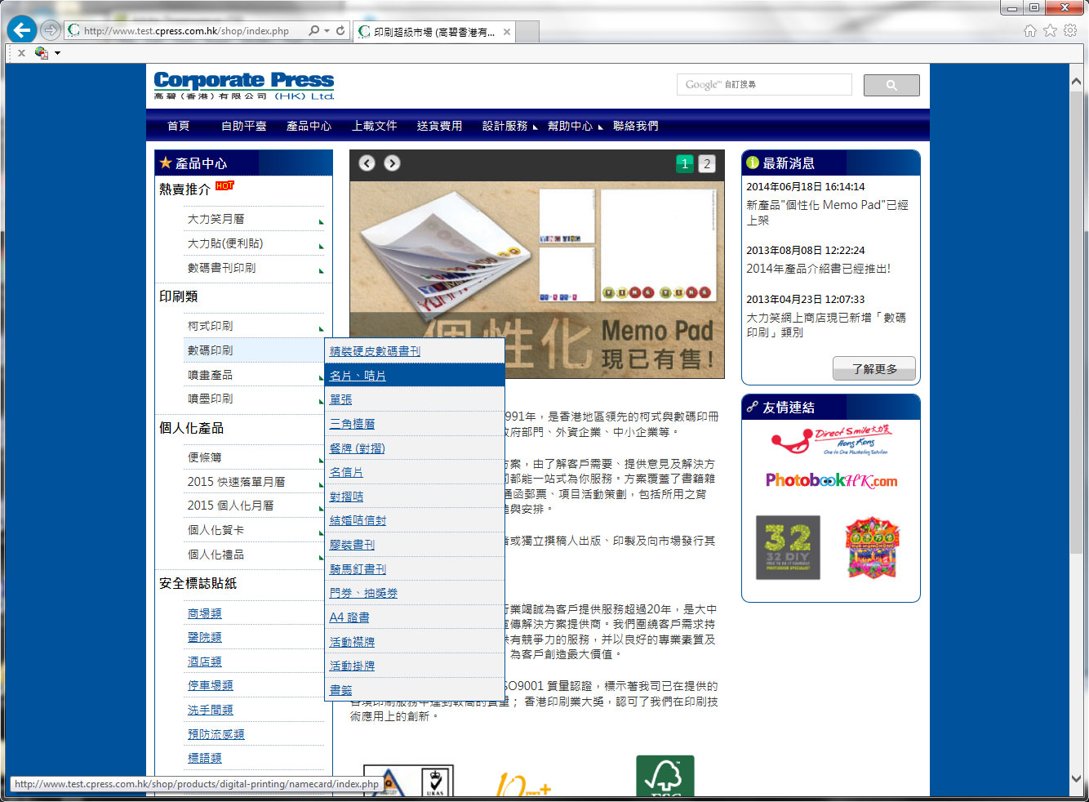Click the browser back arrow button

coord(21,31)
